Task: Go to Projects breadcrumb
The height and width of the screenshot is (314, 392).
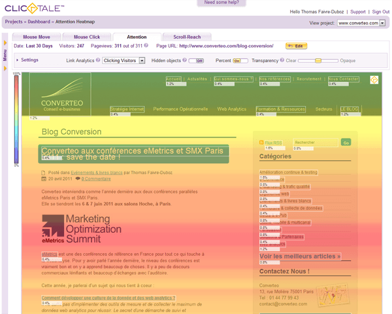Action: pos(14,22)
